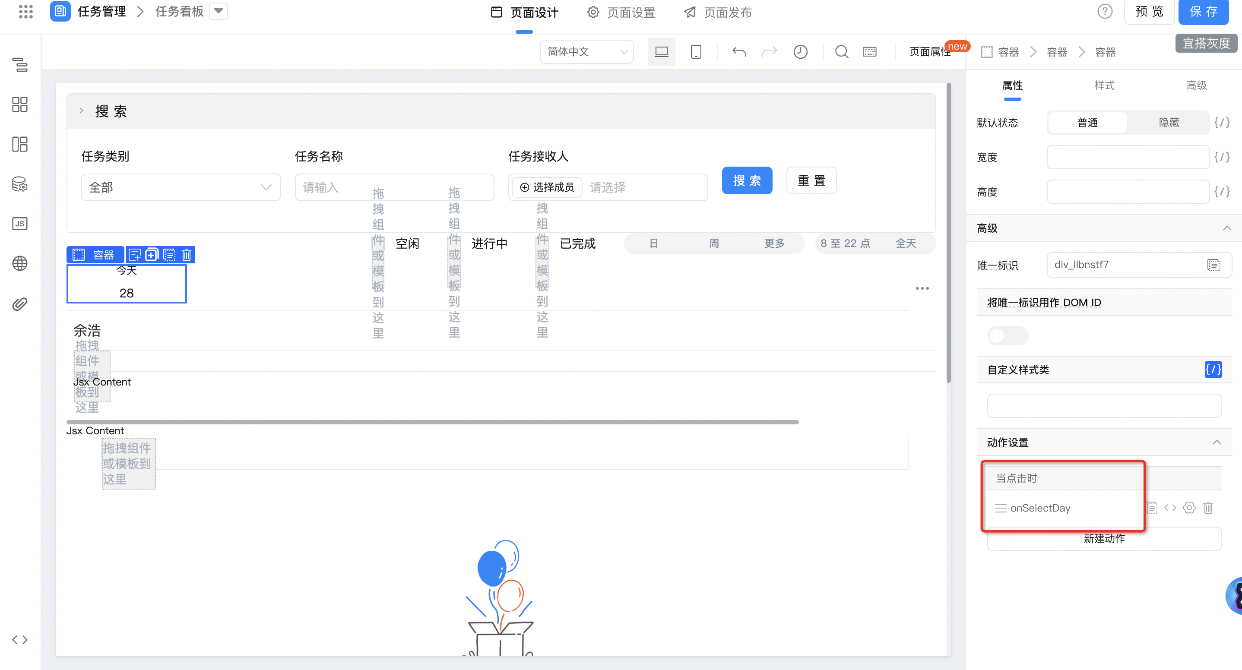
Task: Select the 8 至 22 点 time range
Action: 845,243
